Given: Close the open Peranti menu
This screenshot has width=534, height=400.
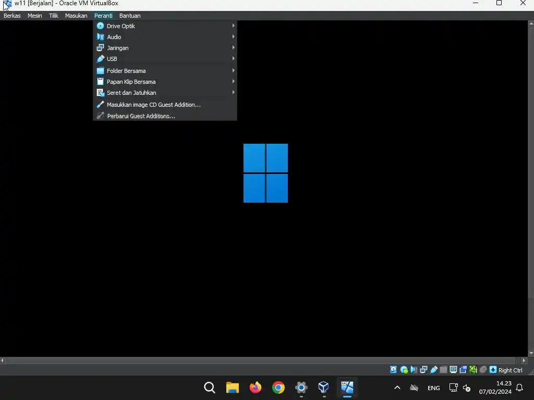Looking at the screenshot, I should [x=103, y=16].
